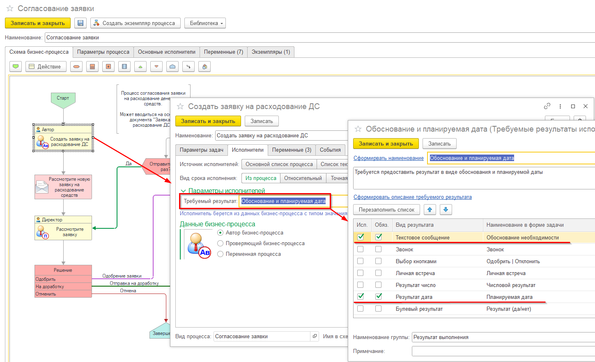595x362 pixels.
Task: Get link via chain icon in Создать заявку window
Action: coord(547,106)
